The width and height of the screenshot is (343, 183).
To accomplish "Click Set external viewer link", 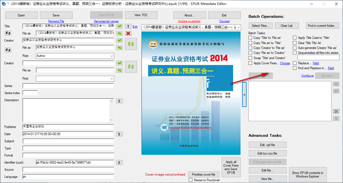I will click(106, 21).
